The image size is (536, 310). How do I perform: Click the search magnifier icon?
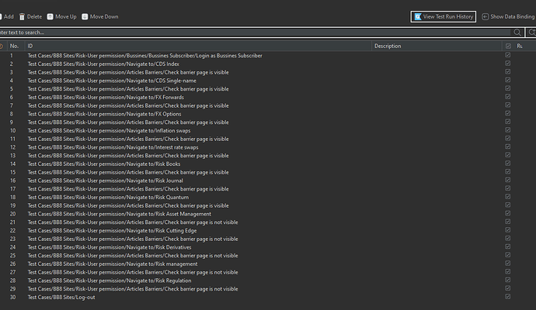point(517,33)
